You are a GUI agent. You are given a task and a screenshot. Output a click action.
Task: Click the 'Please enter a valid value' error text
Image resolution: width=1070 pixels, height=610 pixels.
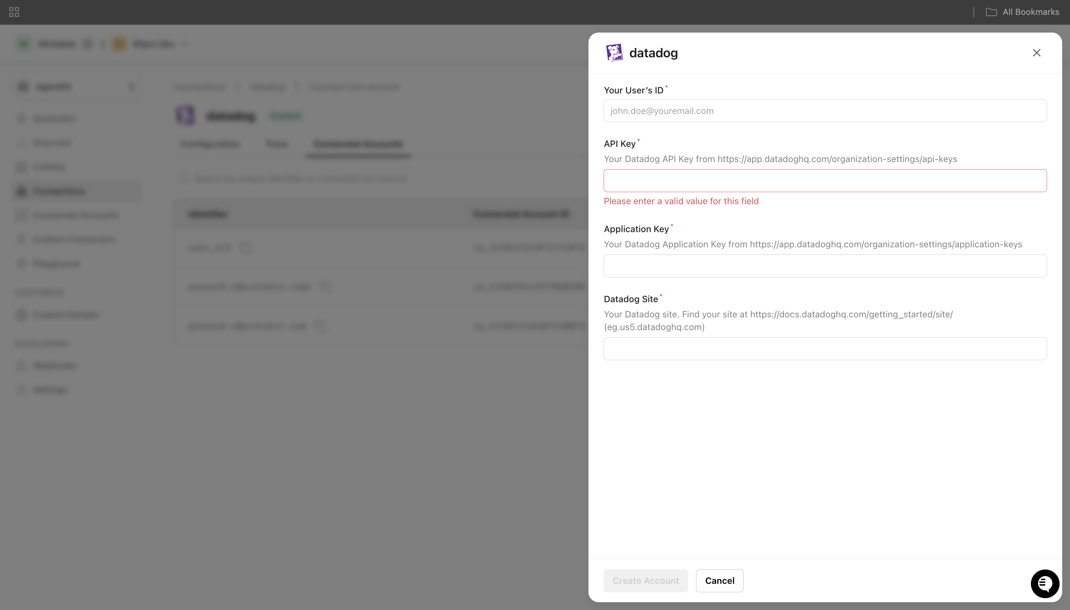tap(681, 201)
